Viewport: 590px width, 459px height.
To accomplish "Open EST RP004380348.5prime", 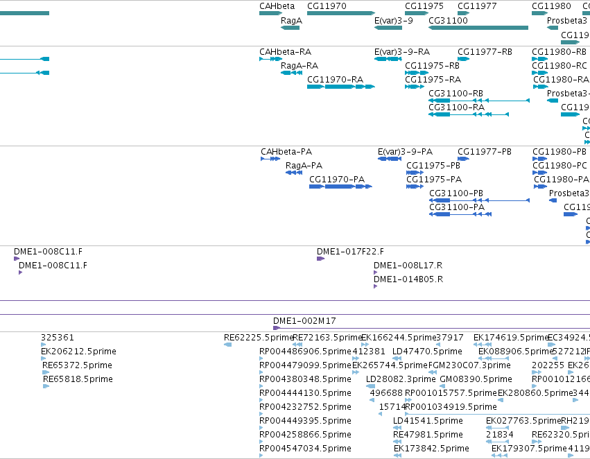I will point(305,379).
